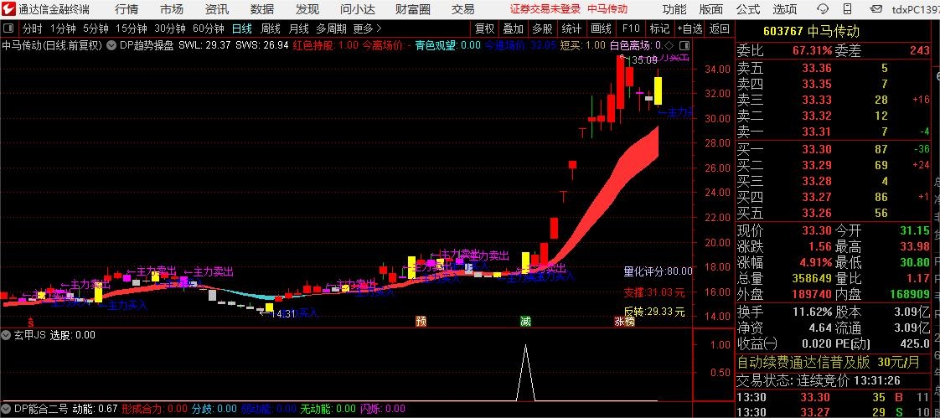Click 自动续费通达信普及版 30元/月 banner
This screenshot has height=418, width=940.
[x=827, y=362]
